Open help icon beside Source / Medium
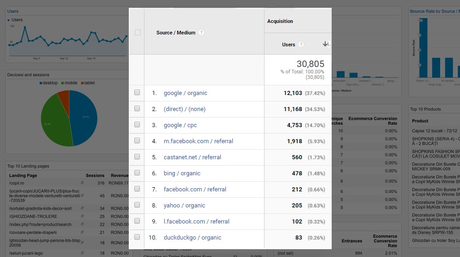The width and height of the screenshot is (460, 257). pos(201,33)
